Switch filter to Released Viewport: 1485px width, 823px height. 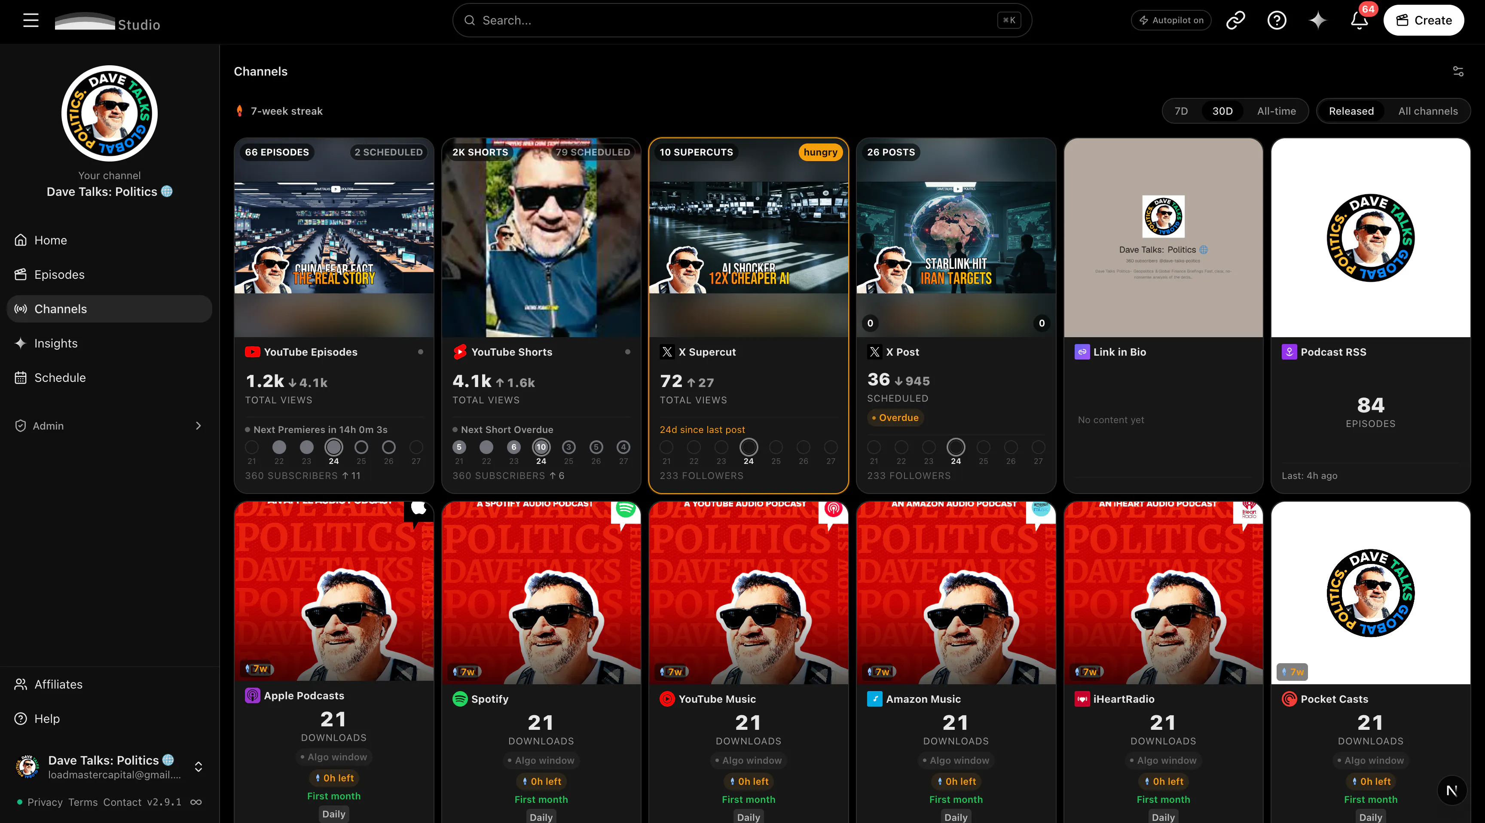click(1351, 111)
